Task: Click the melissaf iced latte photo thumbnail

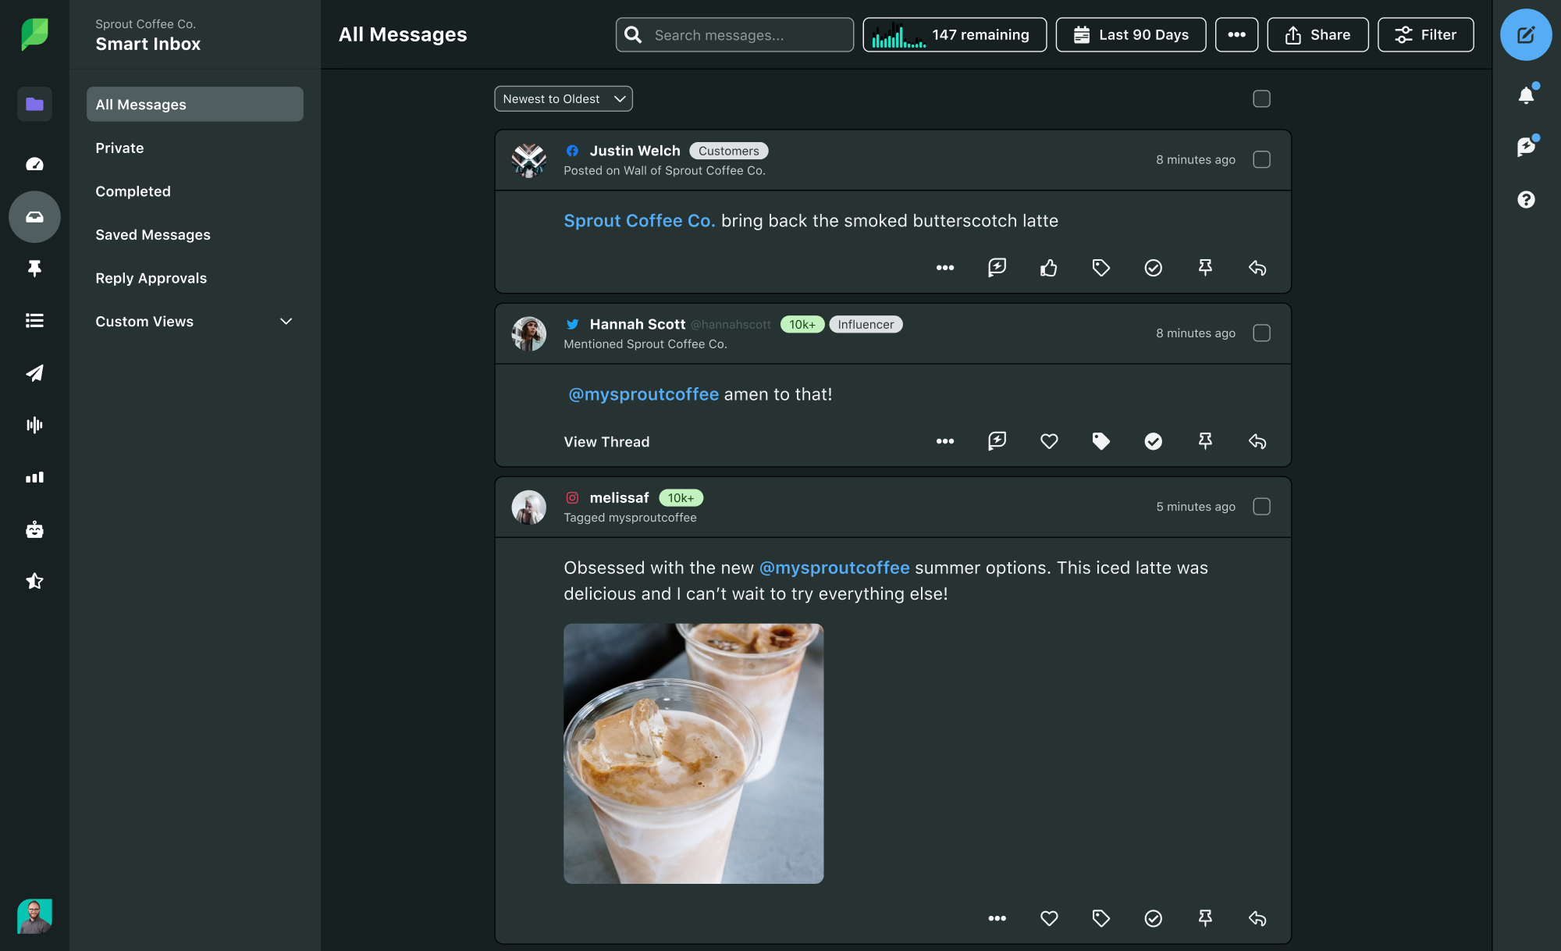Action: click(694, 753)
